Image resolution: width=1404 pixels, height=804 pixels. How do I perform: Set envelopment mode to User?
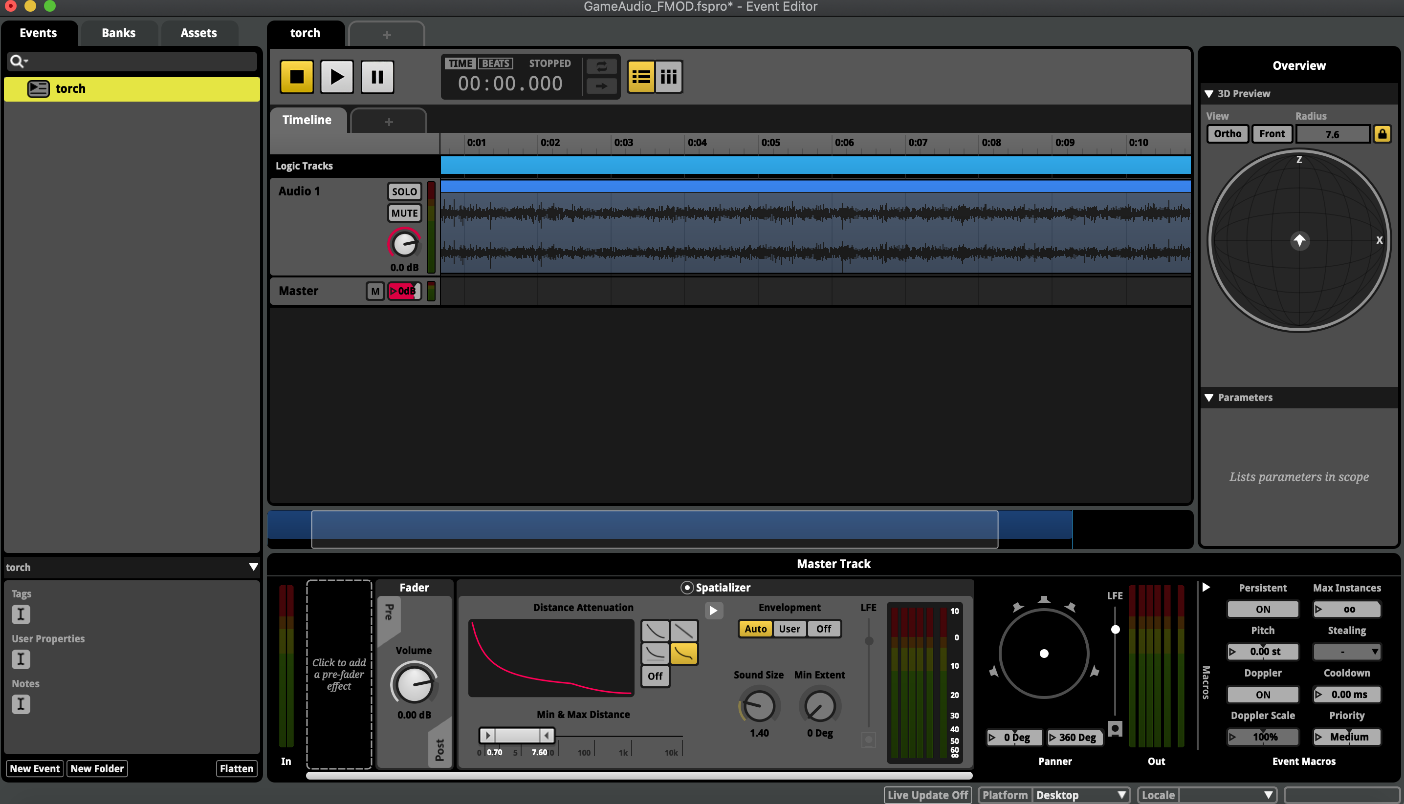789,629
